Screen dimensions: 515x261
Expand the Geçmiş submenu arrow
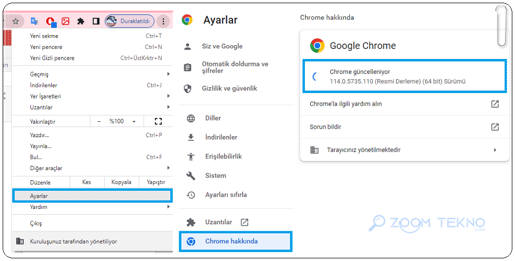click(x=169, y=74)
